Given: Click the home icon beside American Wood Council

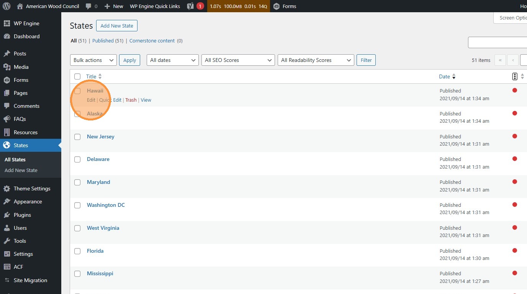Looking at the screenshot, I should (x=20, y=6).
